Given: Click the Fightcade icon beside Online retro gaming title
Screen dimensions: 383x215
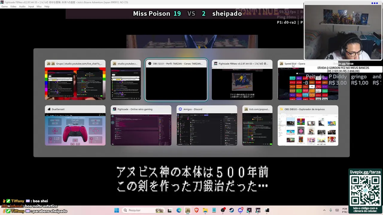Looking at the screenshot, I should [x=114, y=109].
